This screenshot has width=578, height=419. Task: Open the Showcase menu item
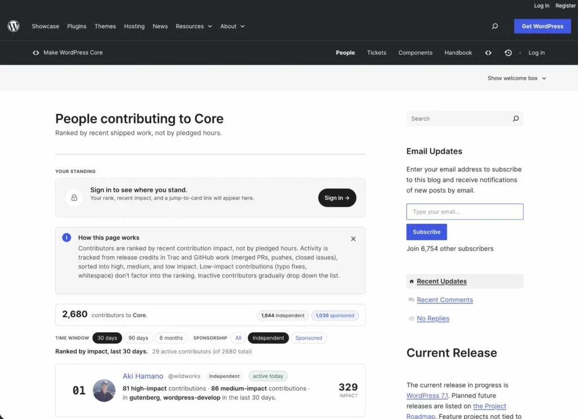[45, 26]
